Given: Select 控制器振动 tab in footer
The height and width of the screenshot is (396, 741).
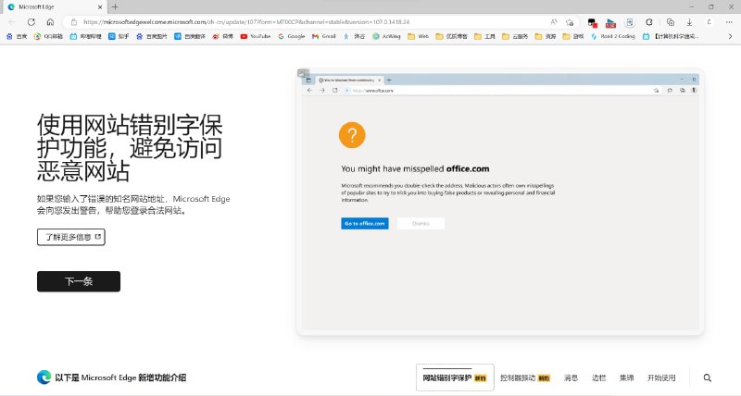Looking at the screenshot, I should (x=525, y=377).
